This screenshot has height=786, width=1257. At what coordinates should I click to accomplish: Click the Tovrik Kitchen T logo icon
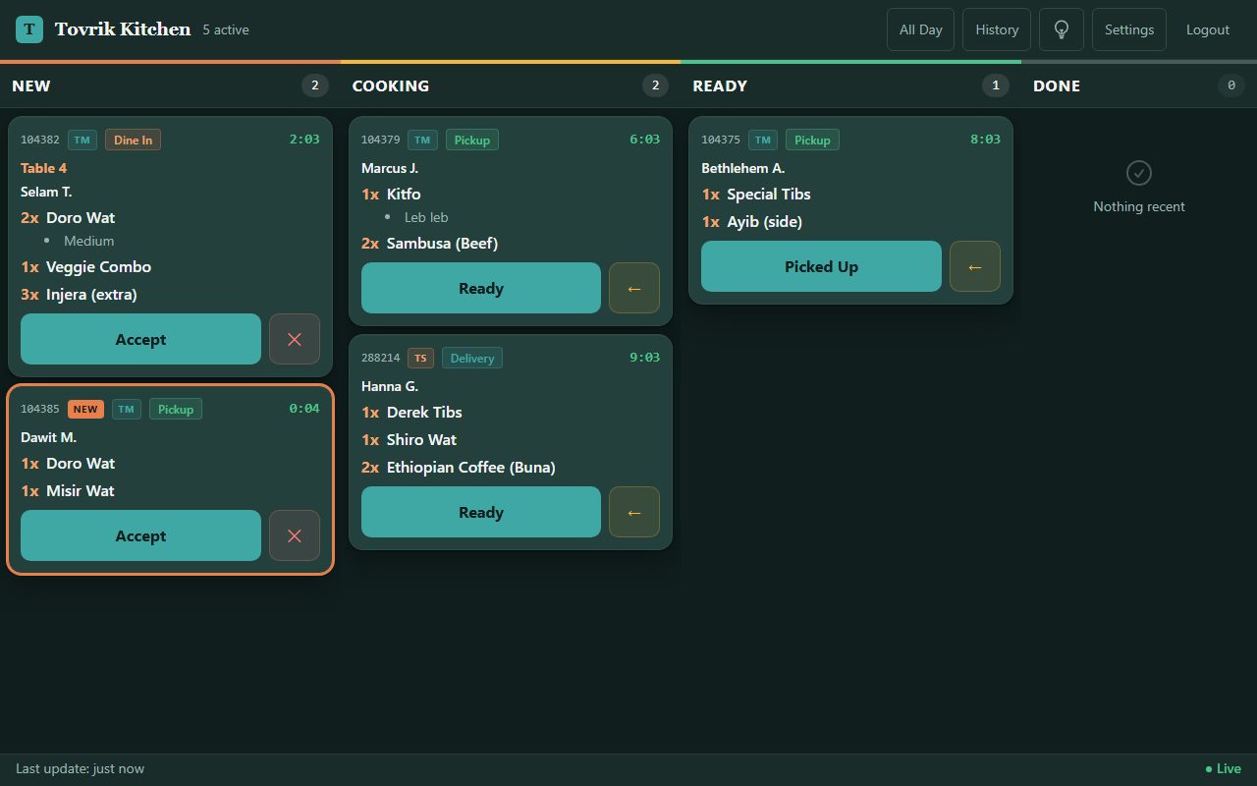point(29,29)
